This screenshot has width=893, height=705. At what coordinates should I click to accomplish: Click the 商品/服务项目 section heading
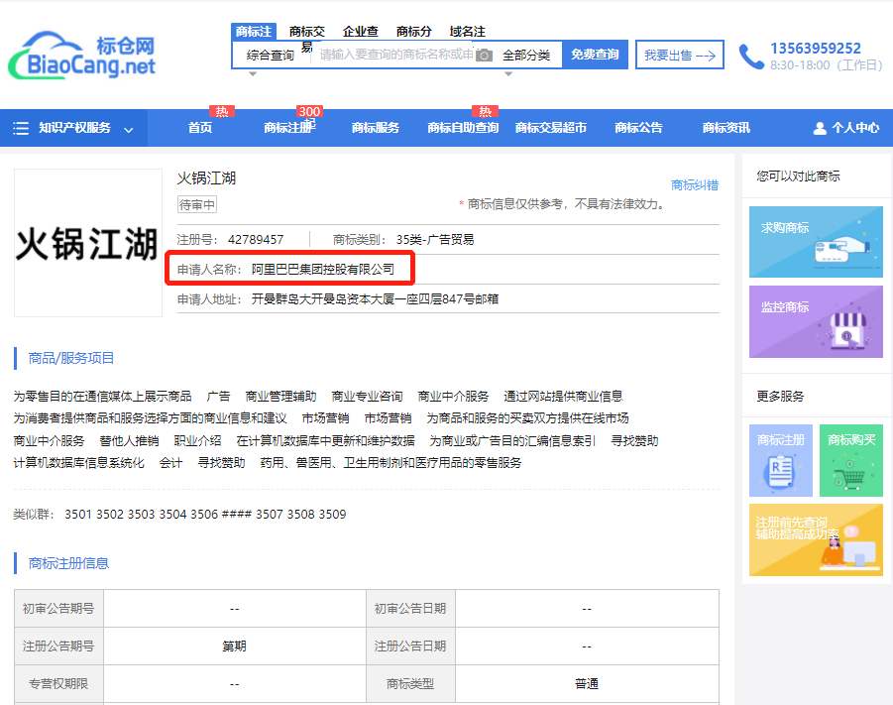pyautogui.click(x=71, y=358)
